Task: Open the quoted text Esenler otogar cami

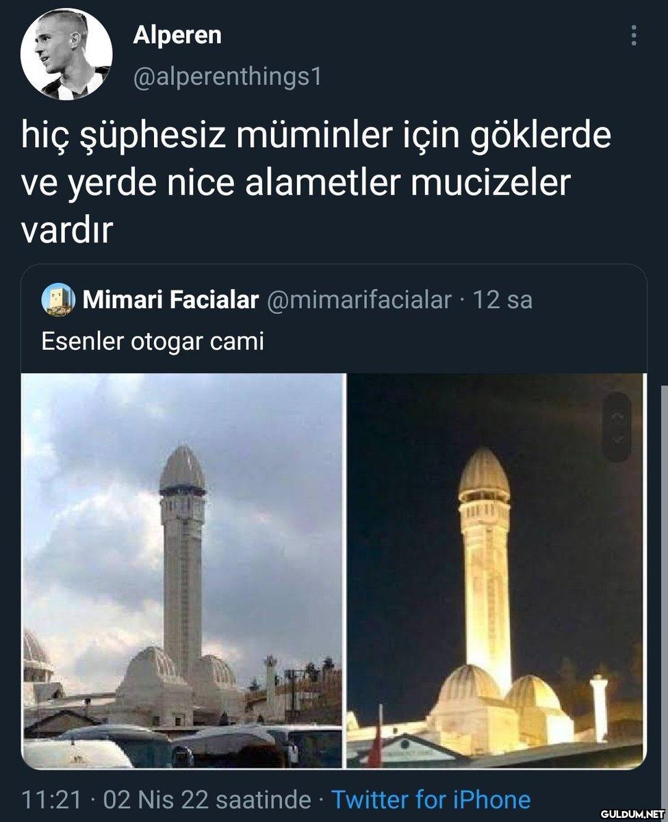Action: click(153, 340)
